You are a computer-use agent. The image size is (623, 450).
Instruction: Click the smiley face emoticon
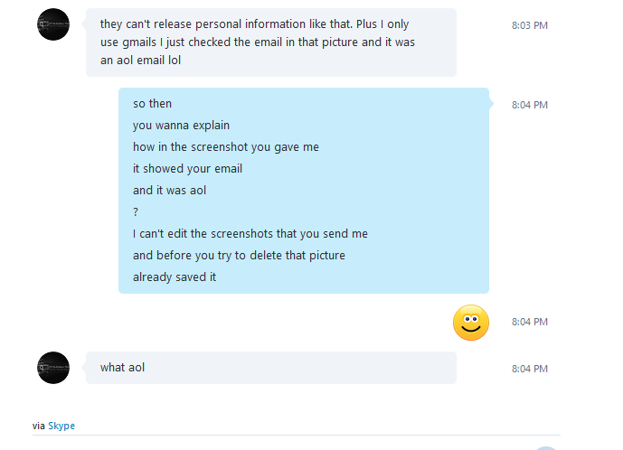click(x=471, y=323)
